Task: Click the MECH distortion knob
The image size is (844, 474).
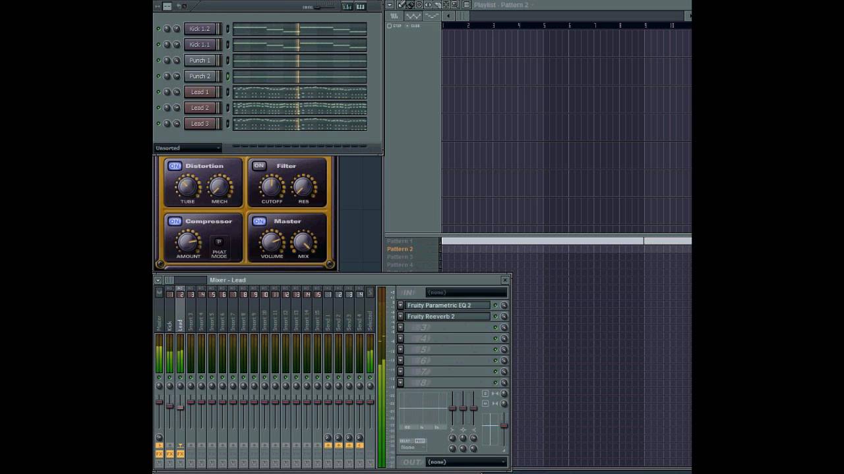Action: click(x=219, y=187)
